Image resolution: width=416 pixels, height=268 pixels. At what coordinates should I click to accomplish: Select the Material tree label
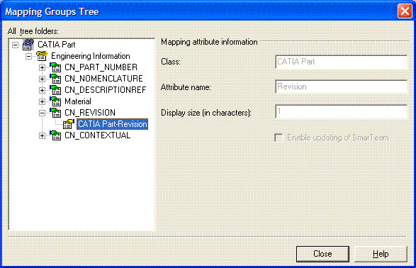pos(78,101)
